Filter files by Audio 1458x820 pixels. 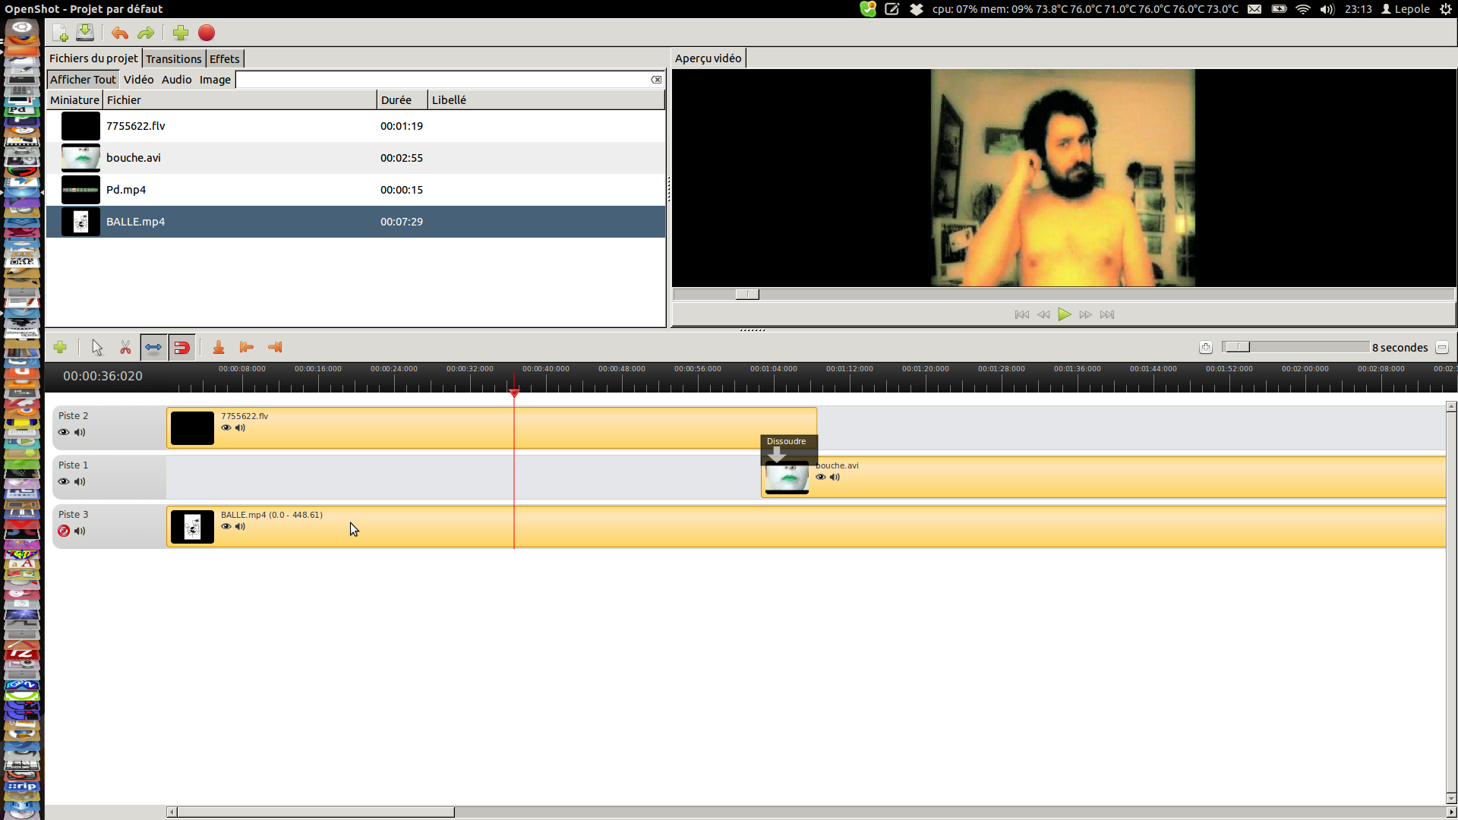pyautogui.click(x=176, y=80)
